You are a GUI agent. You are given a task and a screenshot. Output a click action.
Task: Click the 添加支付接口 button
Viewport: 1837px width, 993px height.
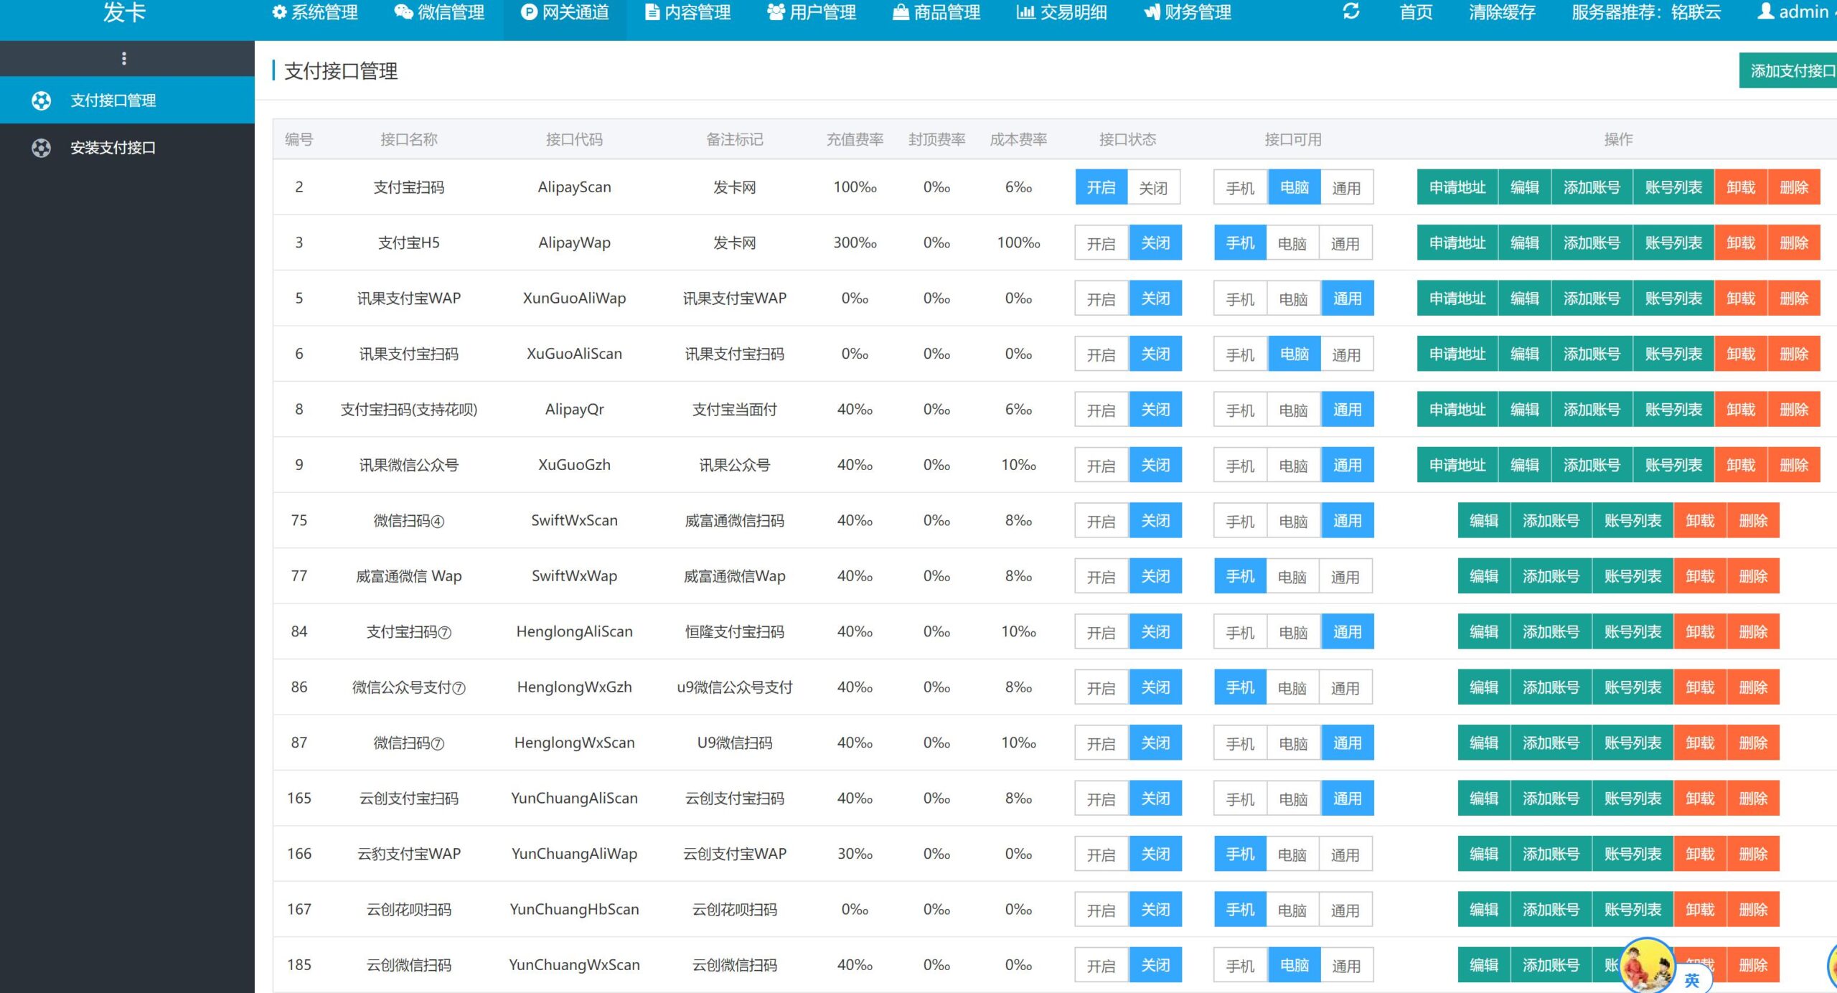pyautogui.click(x=1788, y=70)
